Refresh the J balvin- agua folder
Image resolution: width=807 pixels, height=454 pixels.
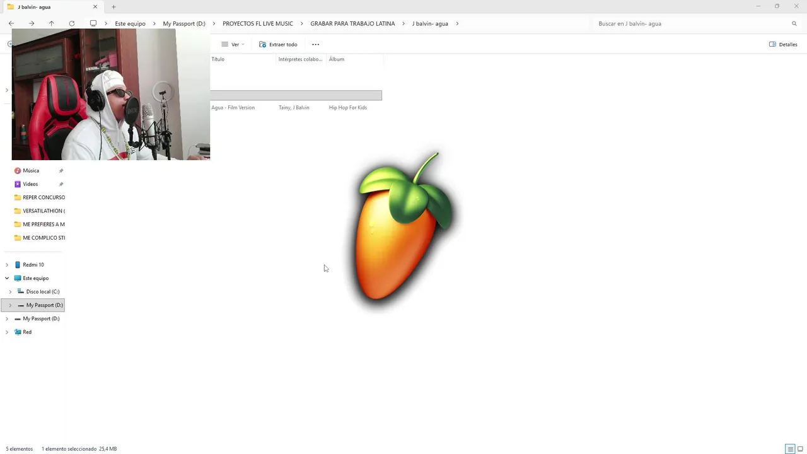coord(72,23)
